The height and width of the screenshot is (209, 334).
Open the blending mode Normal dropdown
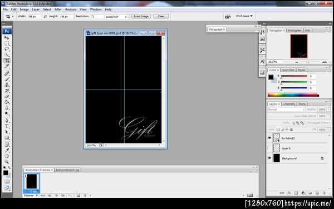coord(286,110)
